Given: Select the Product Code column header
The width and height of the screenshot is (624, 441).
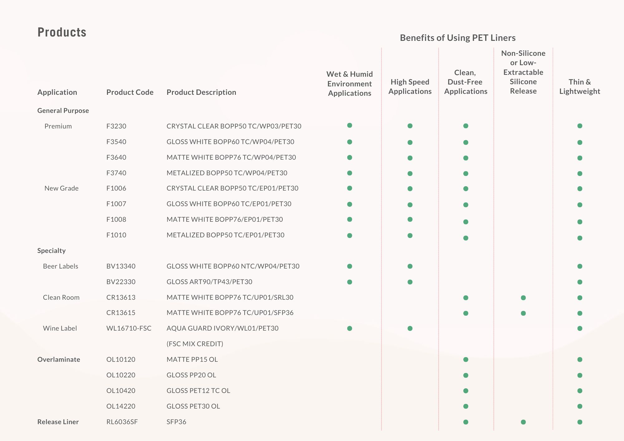Looking at the screenshot, I should [130, 92].
